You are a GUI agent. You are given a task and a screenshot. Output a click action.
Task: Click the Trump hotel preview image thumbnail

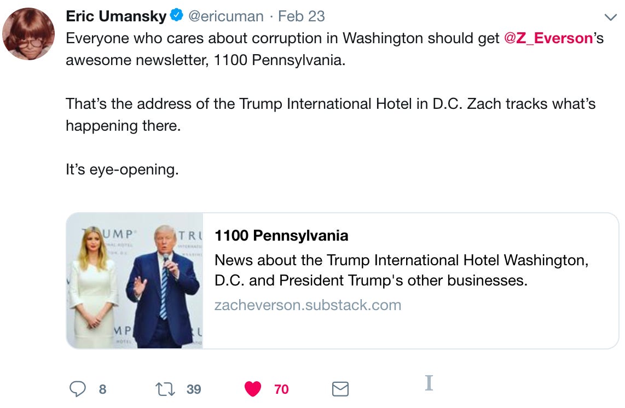(135, 281)
